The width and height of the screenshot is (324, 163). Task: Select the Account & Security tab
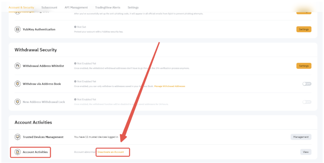[21, 7]
